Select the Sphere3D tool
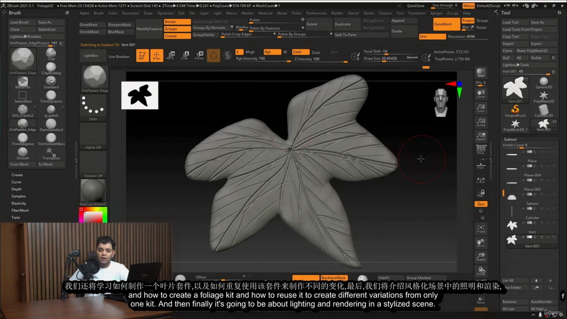The height and width of the screenshot is (319, 567). click(x=544, y=82)
